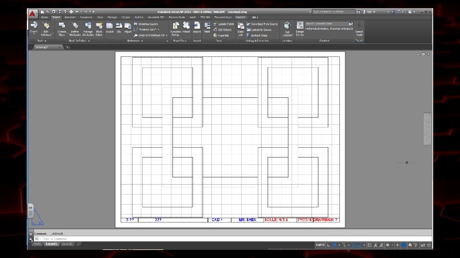The height and width of the screenshot is (258, 460).
Task: Switch to the Manage ribbon tab
Action: (112, 17)
